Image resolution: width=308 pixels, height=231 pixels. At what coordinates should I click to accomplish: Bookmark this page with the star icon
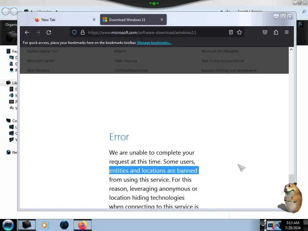(x=239, y=32)
